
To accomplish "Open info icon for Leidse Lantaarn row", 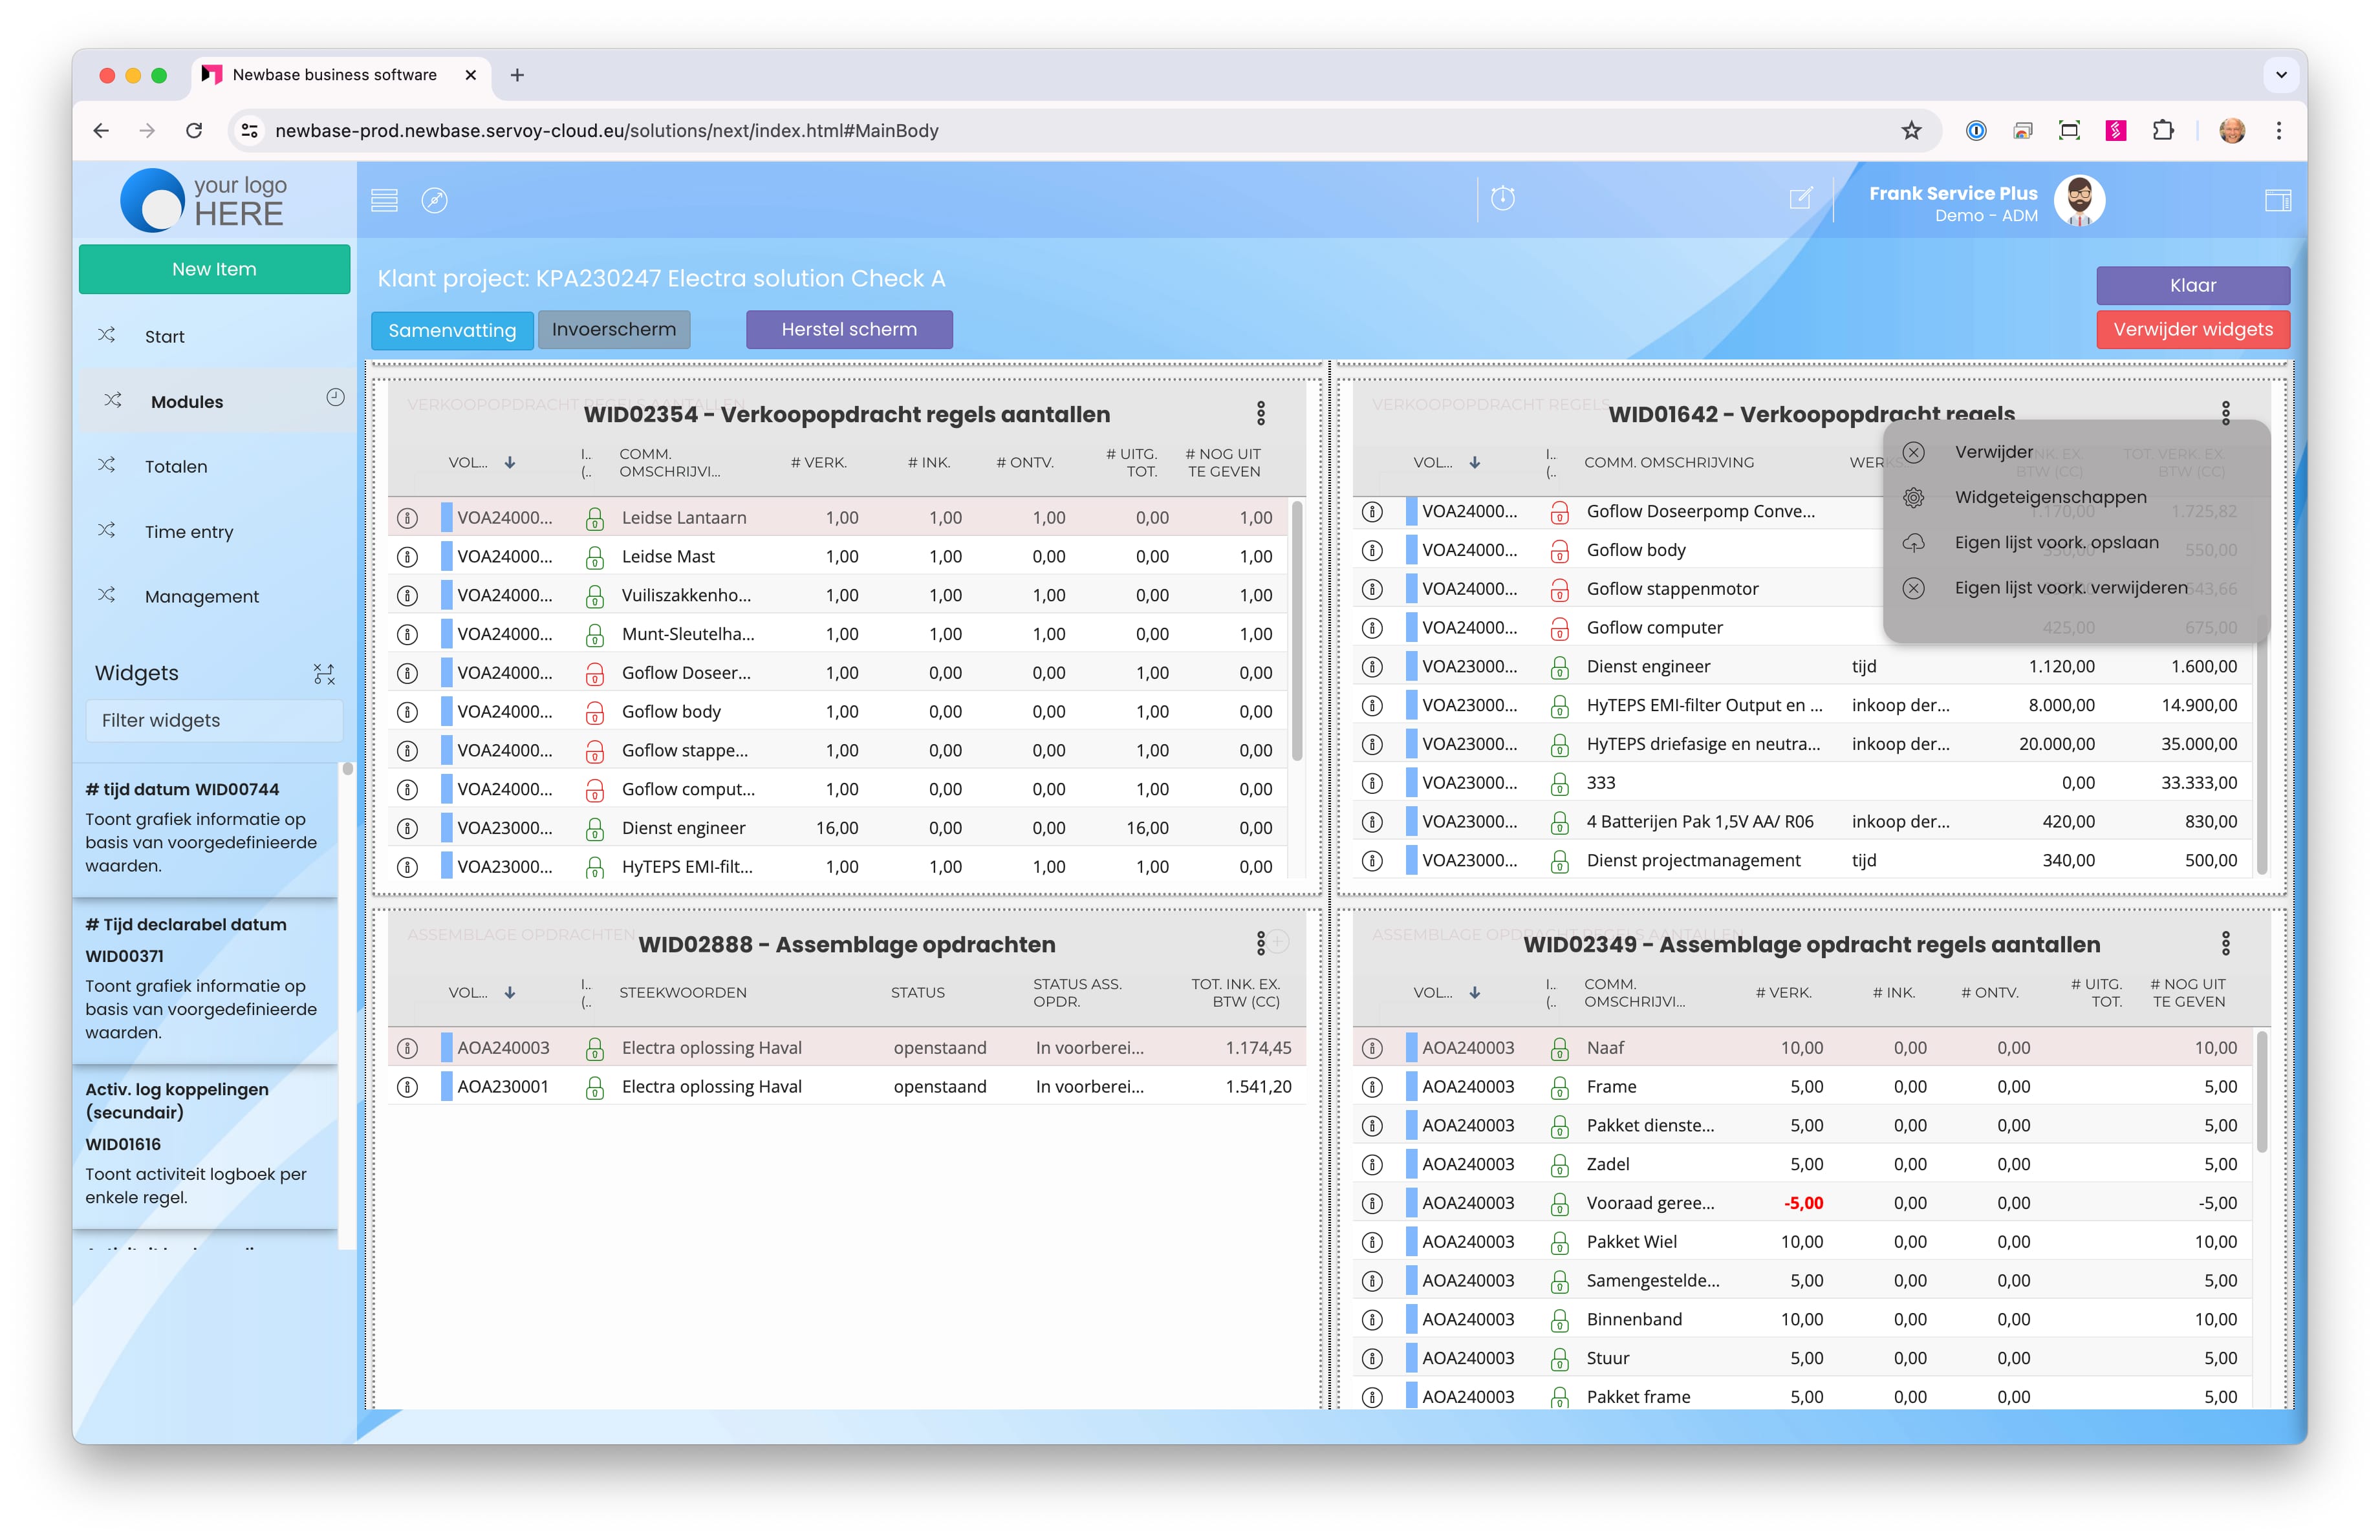I will [x=407, y=518].
